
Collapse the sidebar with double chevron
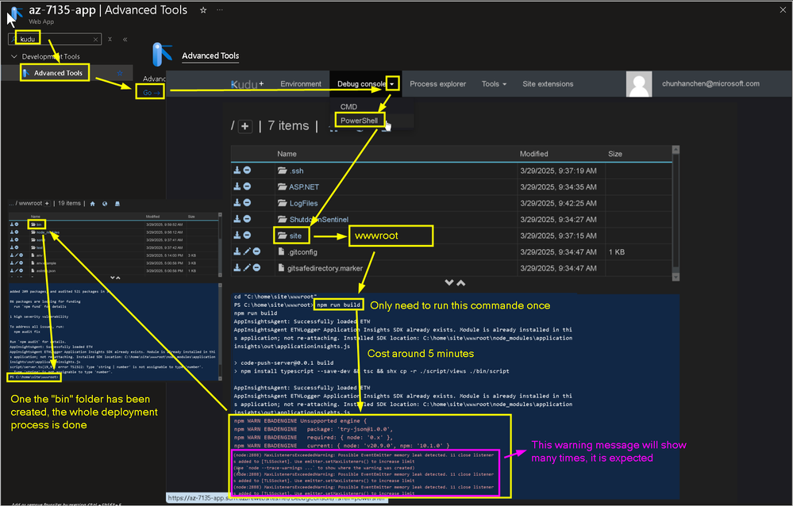point(125,39)
